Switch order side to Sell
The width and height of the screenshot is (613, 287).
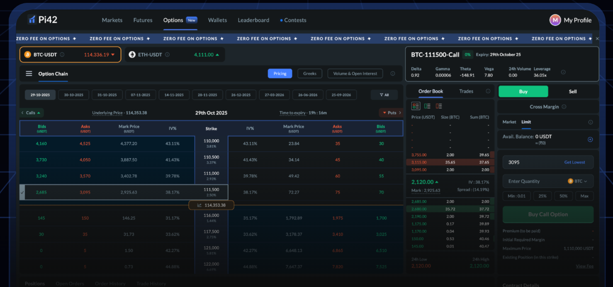[x=572, y=92]
